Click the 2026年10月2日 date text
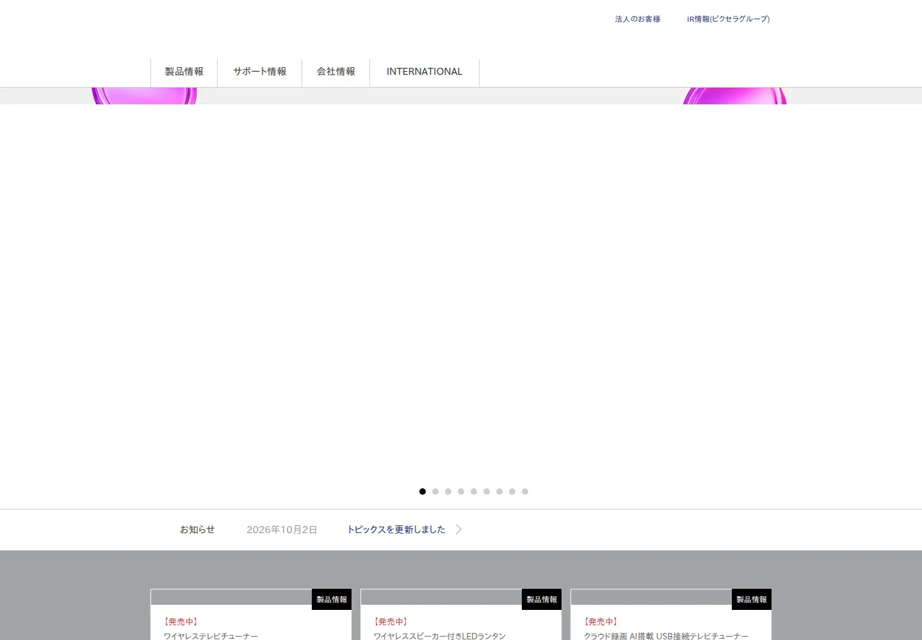Image resolution: width=922 pixels, height=640 pixels. pos(282,529)
